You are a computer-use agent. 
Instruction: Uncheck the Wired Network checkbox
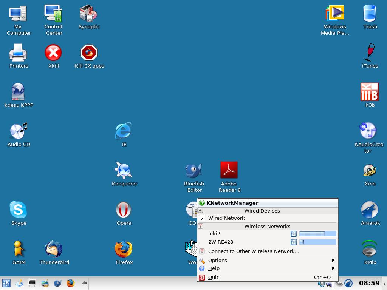pyautogui.click(x=202, y=218)
